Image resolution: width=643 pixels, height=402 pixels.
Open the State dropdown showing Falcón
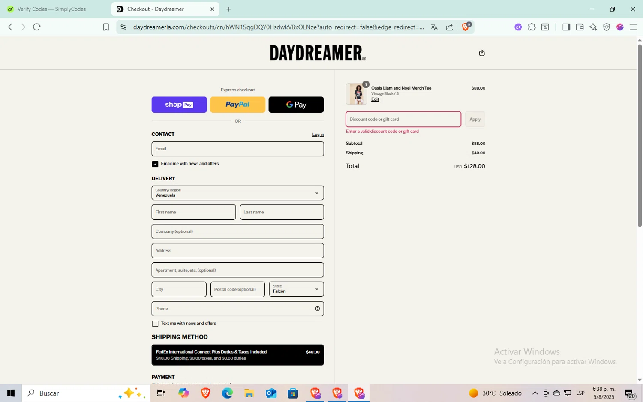[296, 289]
